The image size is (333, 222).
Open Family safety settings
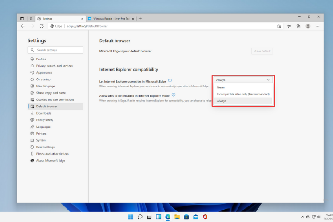(55, 120)
